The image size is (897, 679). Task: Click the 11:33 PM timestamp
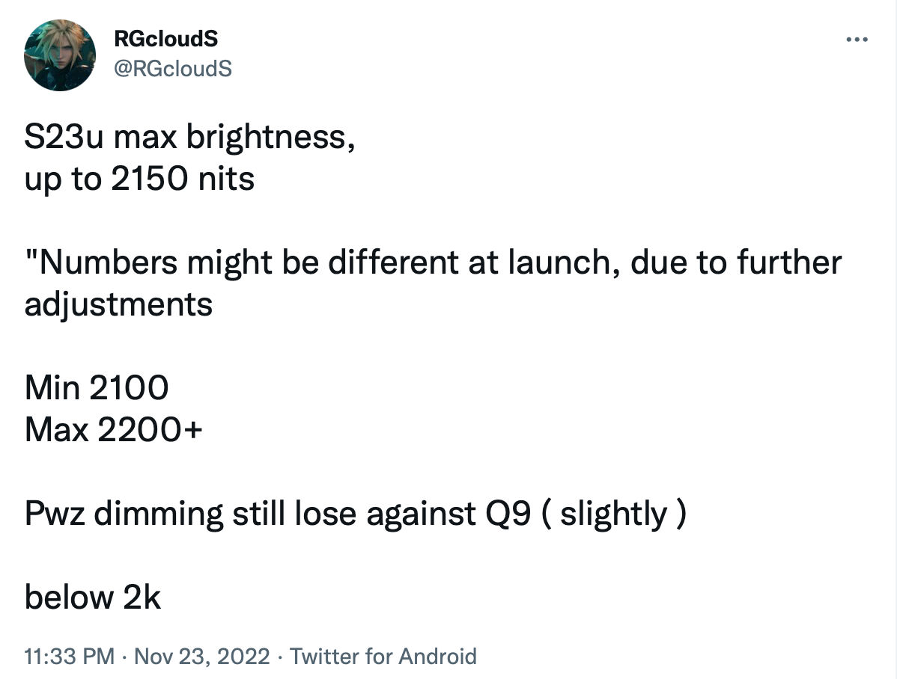coord(69,656)
